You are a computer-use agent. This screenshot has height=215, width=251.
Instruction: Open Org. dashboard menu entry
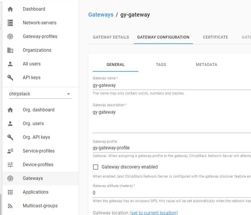pos(40,110)
